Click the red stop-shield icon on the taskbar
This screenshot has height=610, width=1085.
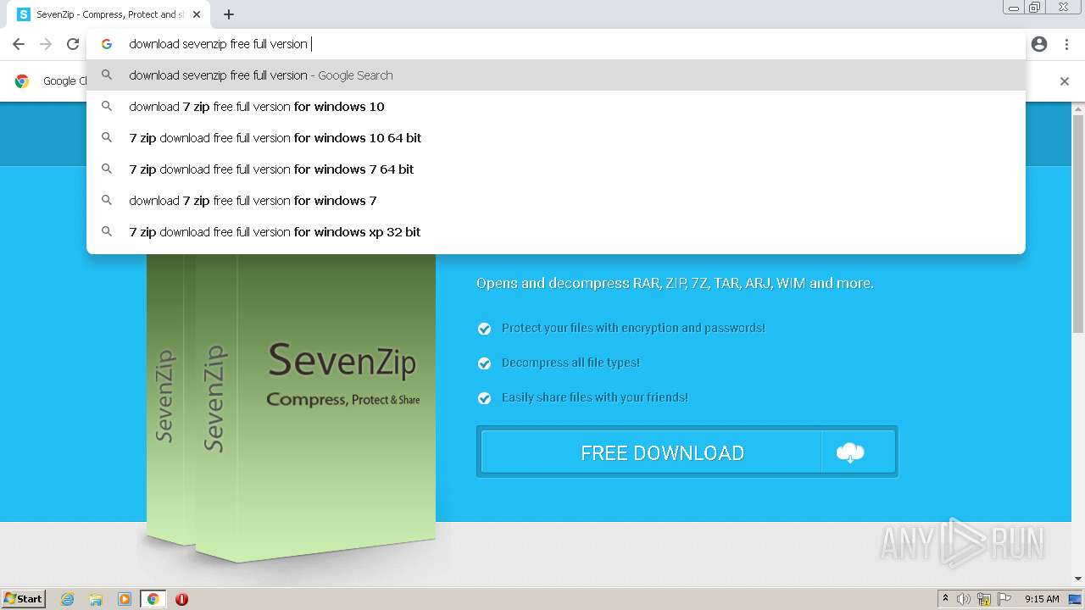coord(181,599)
